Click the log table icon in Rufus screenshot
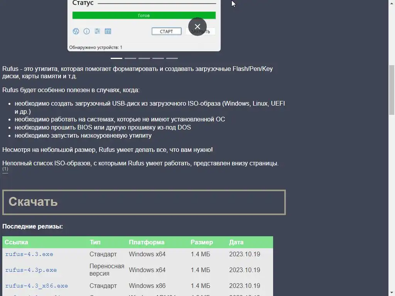This screenshot has height=296, width=395. pyautogui.click(x=108, y=31)
